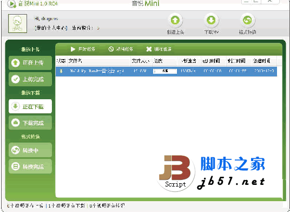Sort by the 状态 column header
Screen dimensions: 290x212
coord(61,61)
